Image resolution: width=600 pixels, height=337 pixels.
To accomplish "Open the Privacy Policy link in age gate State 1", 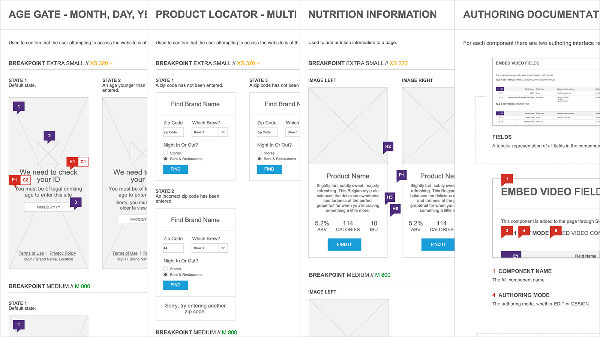I will tap(63, 253).
